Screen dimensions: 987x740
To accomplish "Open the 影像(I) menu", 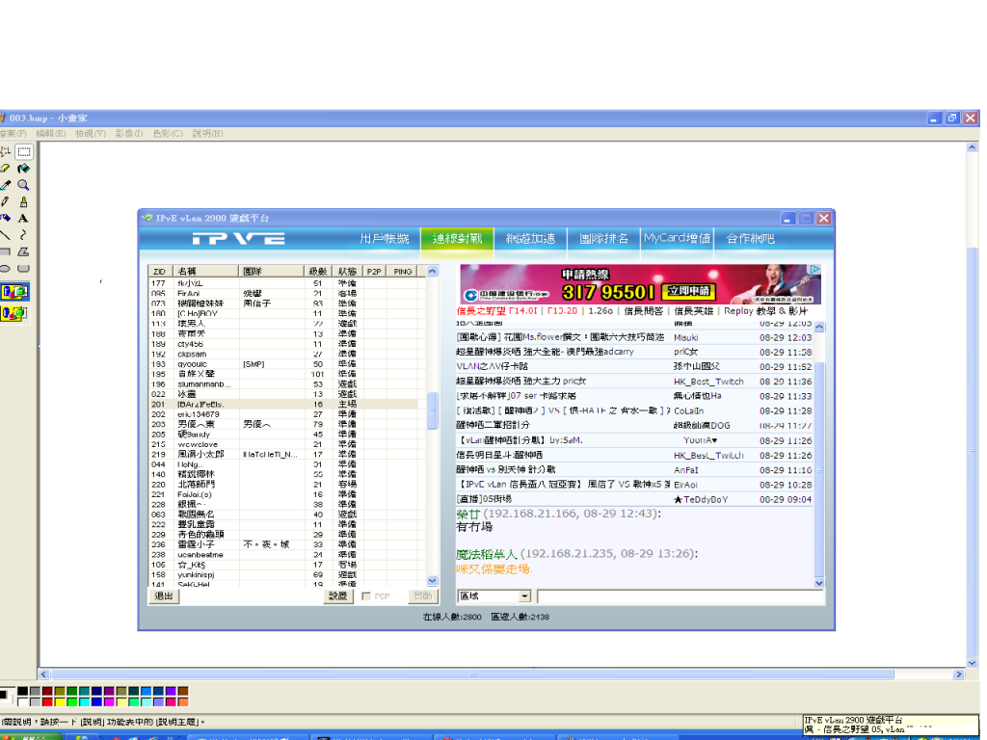I will pyautogui.click(x=129, y=133).
